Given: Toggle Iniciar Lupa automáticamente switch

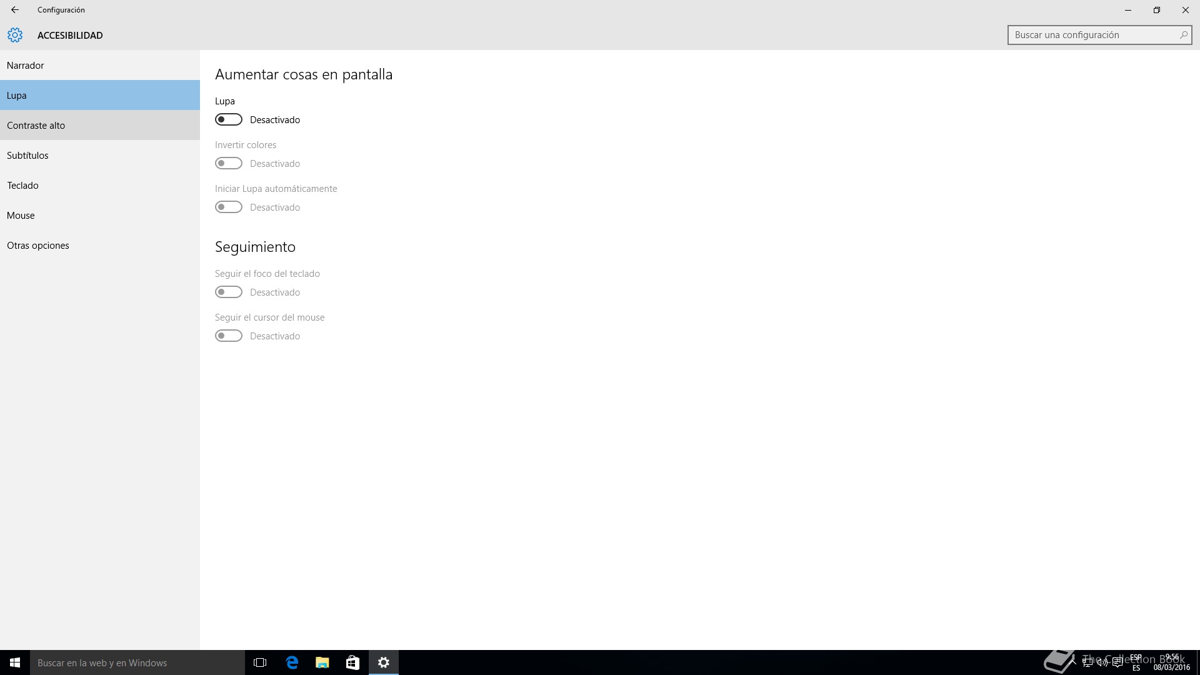Looking at the screenshot, I should coord(229,207).
